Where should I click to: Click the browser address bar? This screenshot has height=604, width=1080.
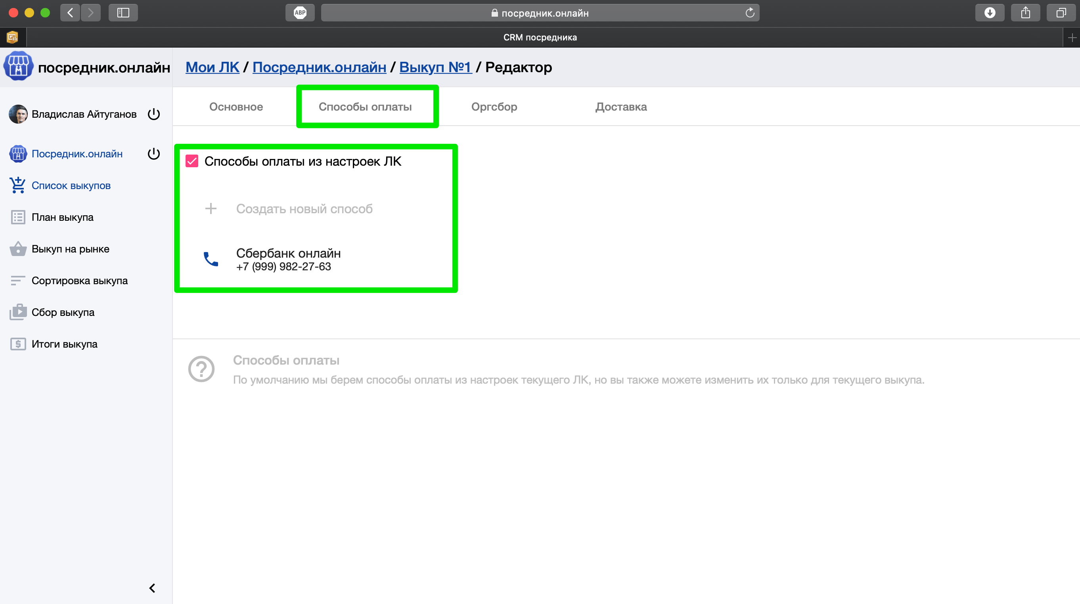click(540, 13)
